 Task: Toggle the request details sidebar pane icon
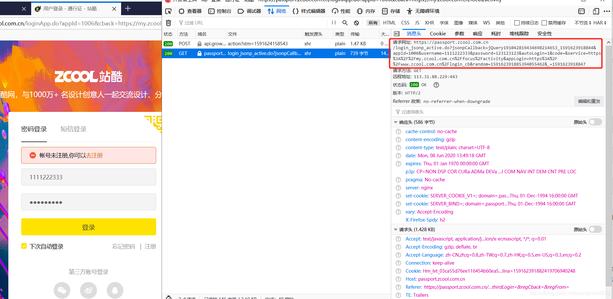tap(397, 34)
